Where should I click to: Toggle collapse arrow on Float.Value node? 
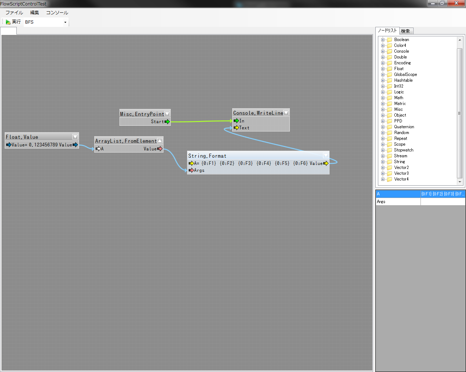pos(75,137)
